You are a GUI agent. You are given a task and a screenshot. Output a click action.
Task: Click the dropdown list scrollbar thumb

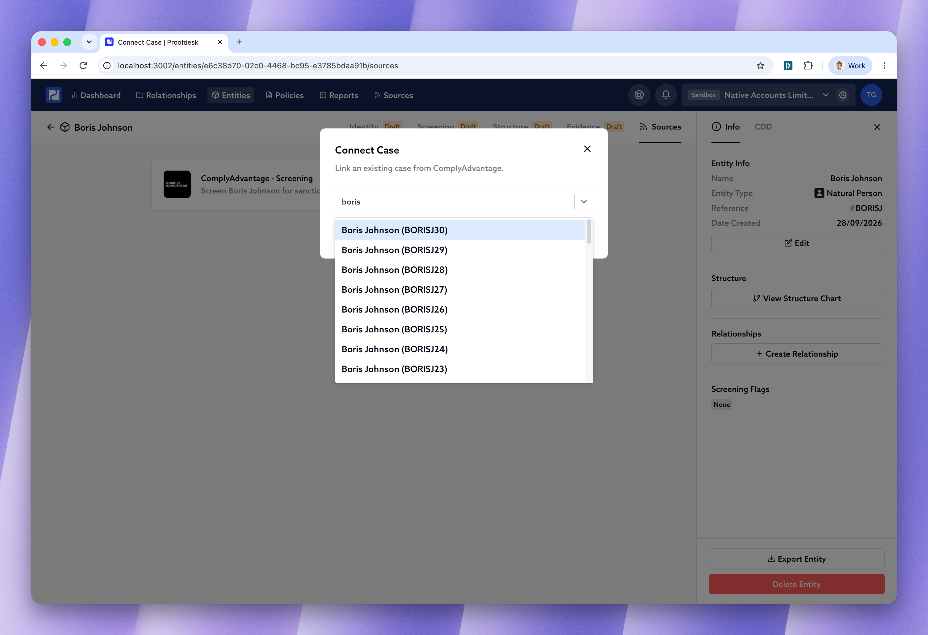(x=589, y=232)
